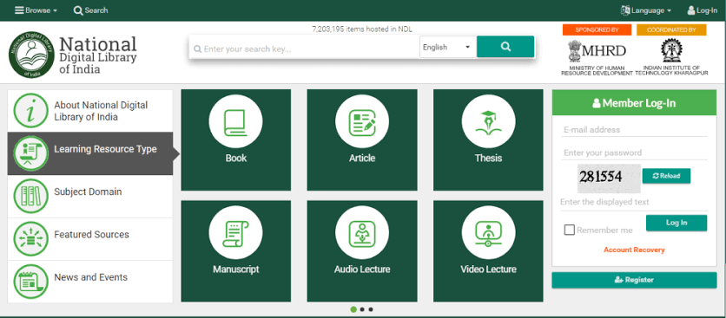Select News and Events menu item
The height and width of the screenshot is (318, 726).
[x=90, y=282]
